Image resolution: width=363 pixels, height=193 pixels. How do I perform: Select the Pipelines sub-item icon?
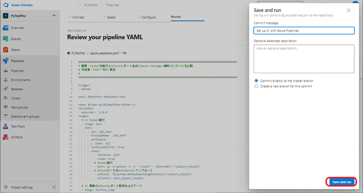6,71
